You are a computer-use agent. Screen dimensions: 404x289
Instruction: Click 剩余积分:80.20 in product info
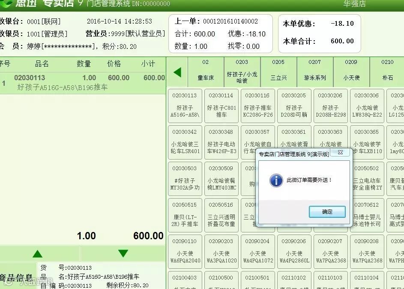pos(127,286)
